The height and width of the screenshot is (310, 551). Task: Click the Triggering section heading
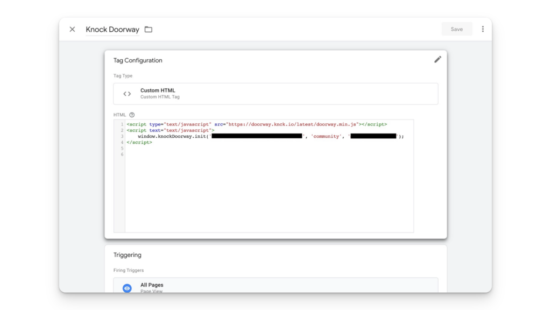127,255
